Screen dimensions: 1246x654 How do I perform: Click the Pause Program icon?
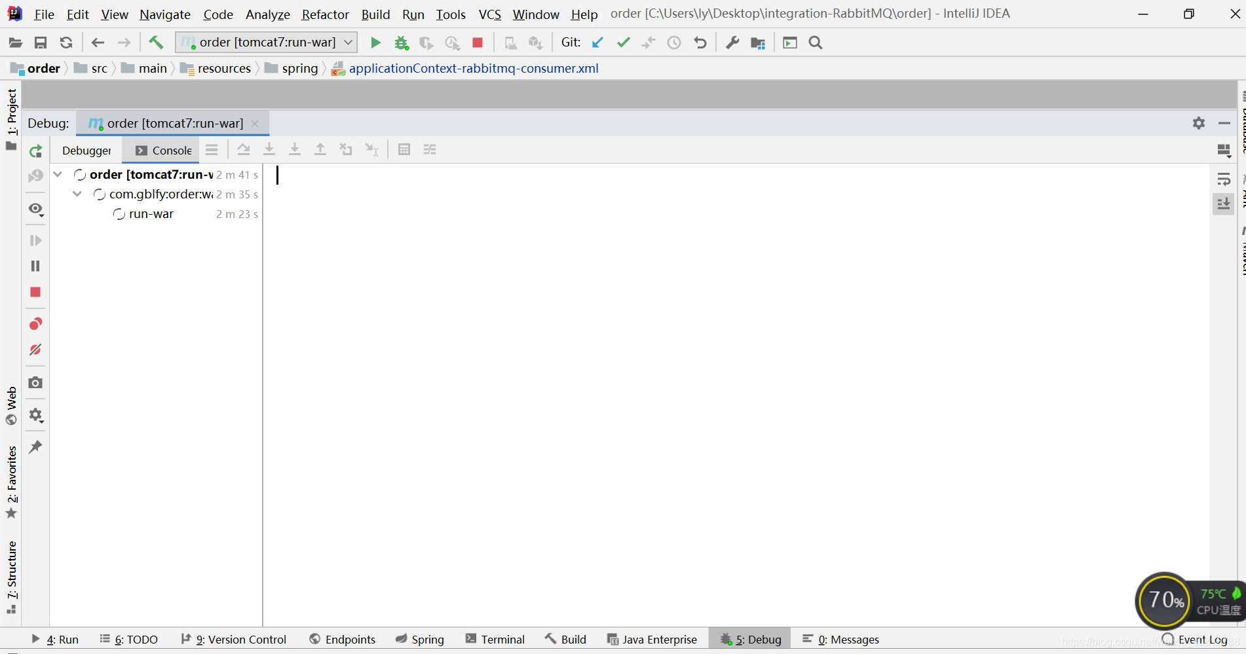35,266
